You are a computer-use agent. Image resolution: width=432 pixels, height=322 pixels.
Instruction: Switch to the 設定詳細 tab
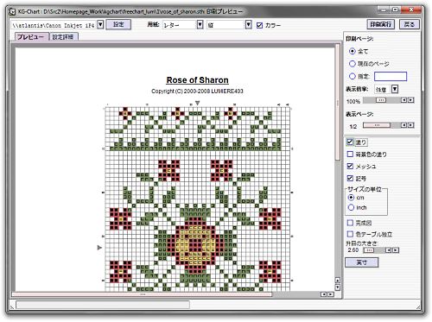(x=63, y=37)
